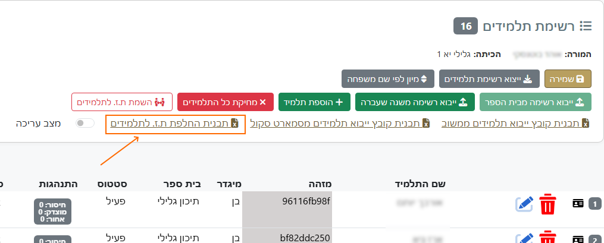
Task: Open ID card icon in row 2
Action: pyautogui.click(x=577, y=239)
